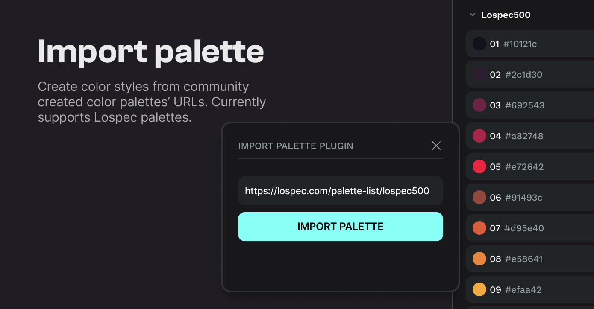Select the dark navy swatch #10121c
The width and height of the screenshot is (594, 309).
coord(479,44)
